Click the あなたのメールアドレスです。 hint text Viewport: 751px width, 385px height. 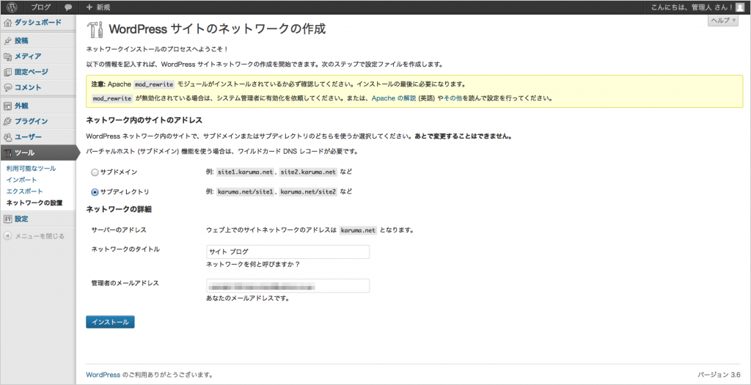[x=248, y=298]
